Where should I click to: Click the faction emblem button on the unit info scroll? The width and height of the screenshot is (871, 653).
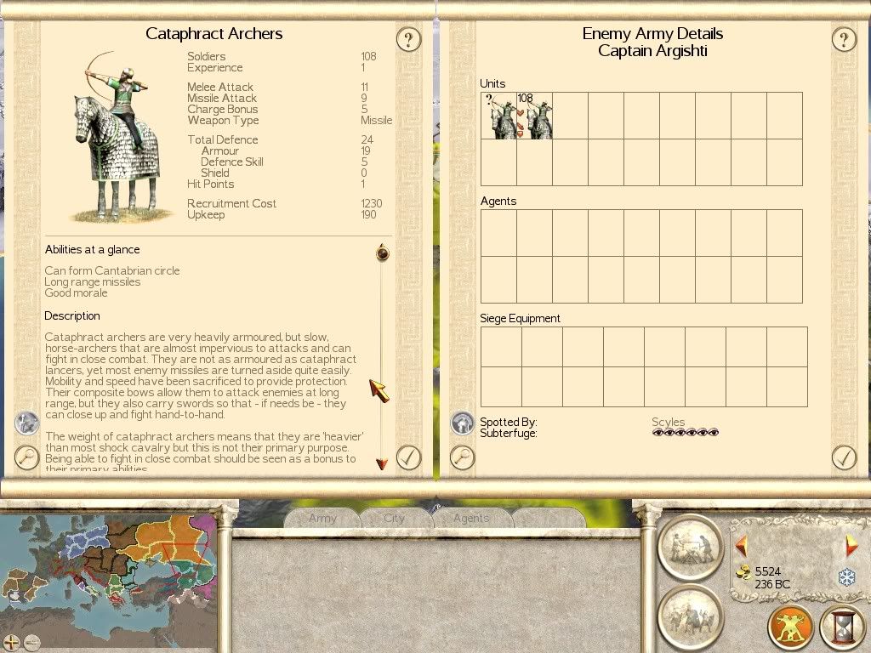click(26, 423)
